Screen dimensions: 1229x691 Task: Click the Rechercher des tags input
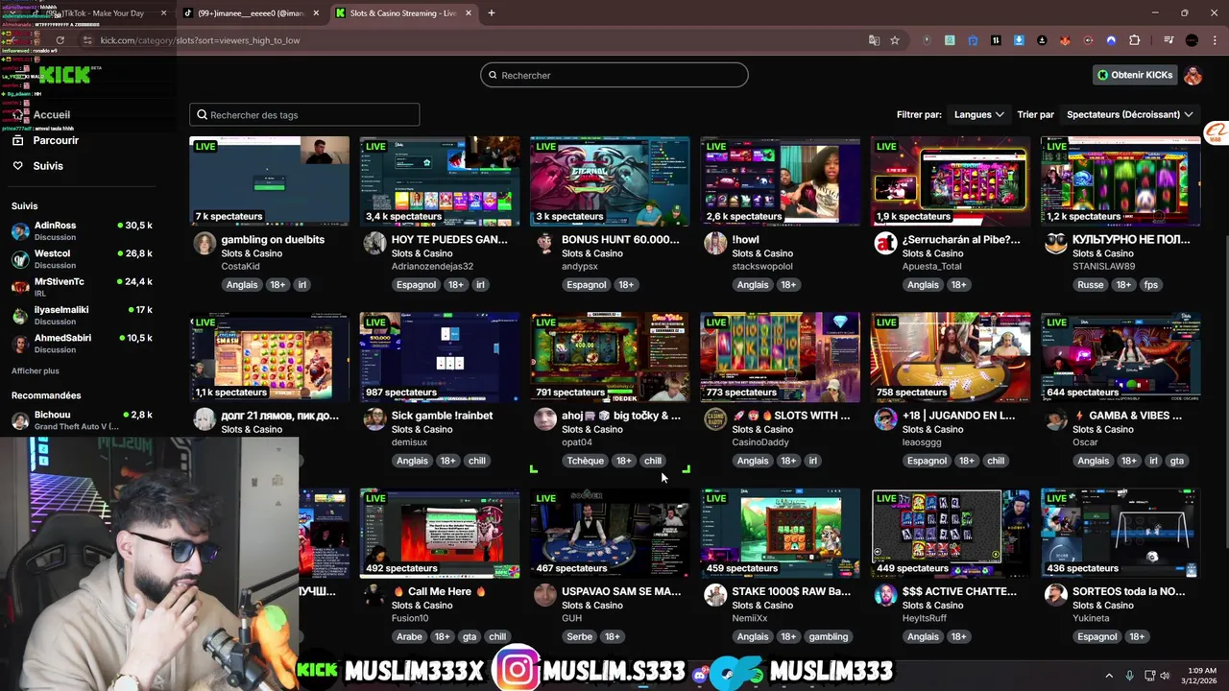[x=304, y=114]
